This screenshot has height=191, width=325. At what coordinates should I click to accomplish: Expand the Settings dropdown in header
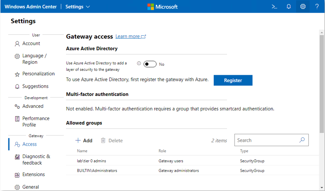pos(78,7)
